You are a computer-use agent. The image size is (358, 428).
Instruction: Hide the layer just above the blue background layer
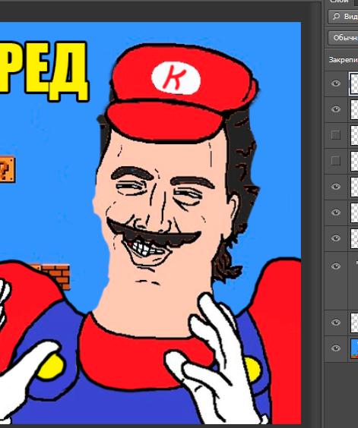[x=336, y=323]
